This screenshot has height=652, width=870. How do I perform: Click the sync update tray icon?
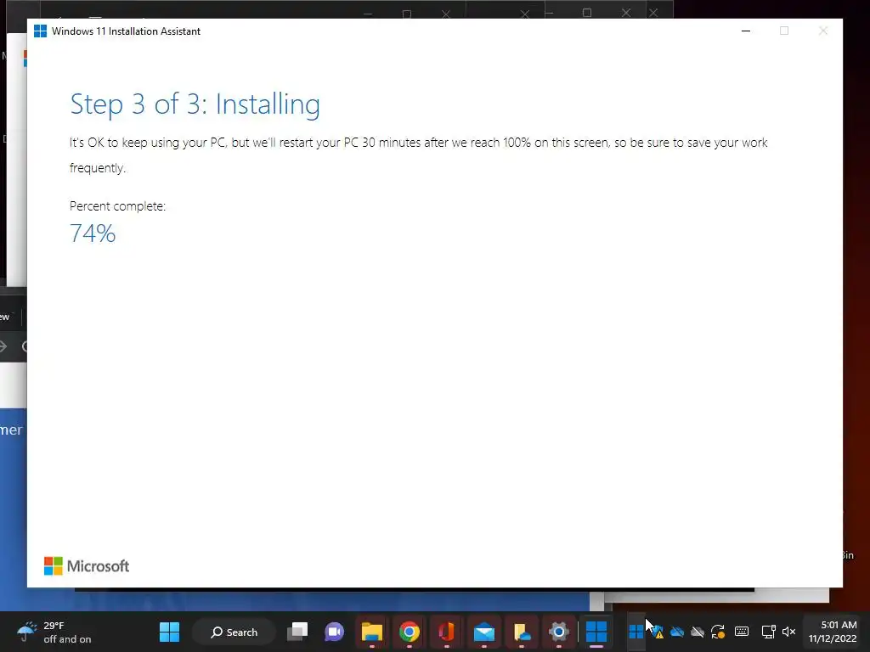click(718, 632)
